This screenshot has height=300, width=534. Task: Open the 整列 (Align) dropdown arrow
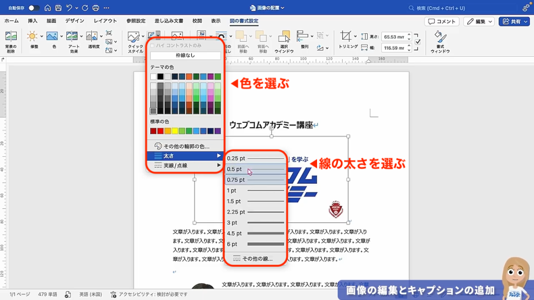(312, 35)
